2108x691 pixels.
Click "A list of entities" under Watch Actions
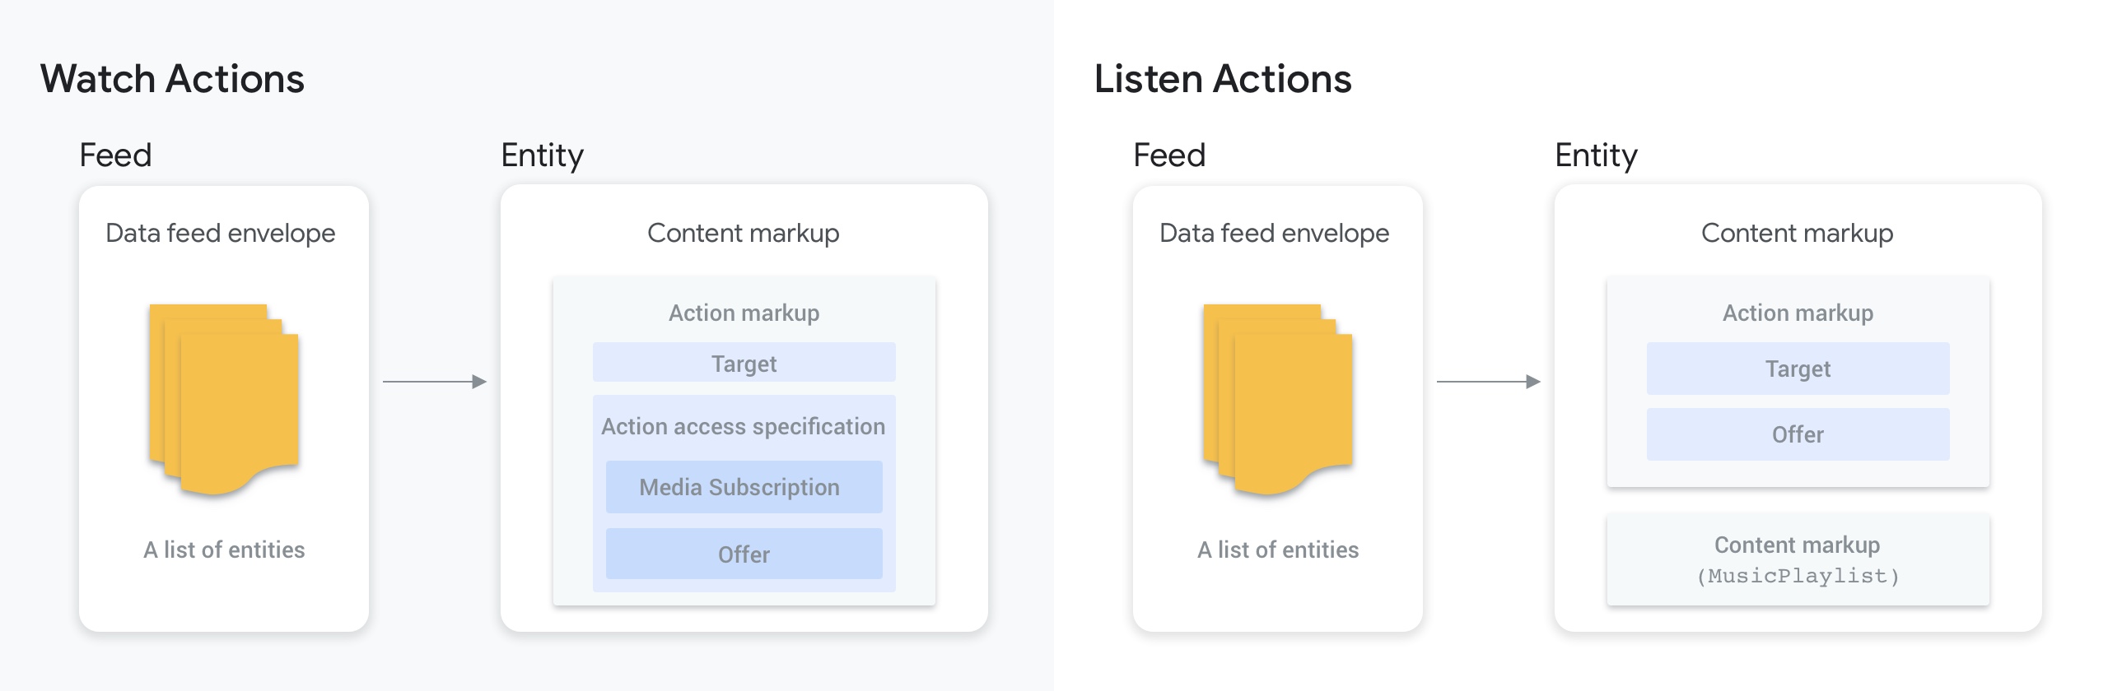pos(224,550)
